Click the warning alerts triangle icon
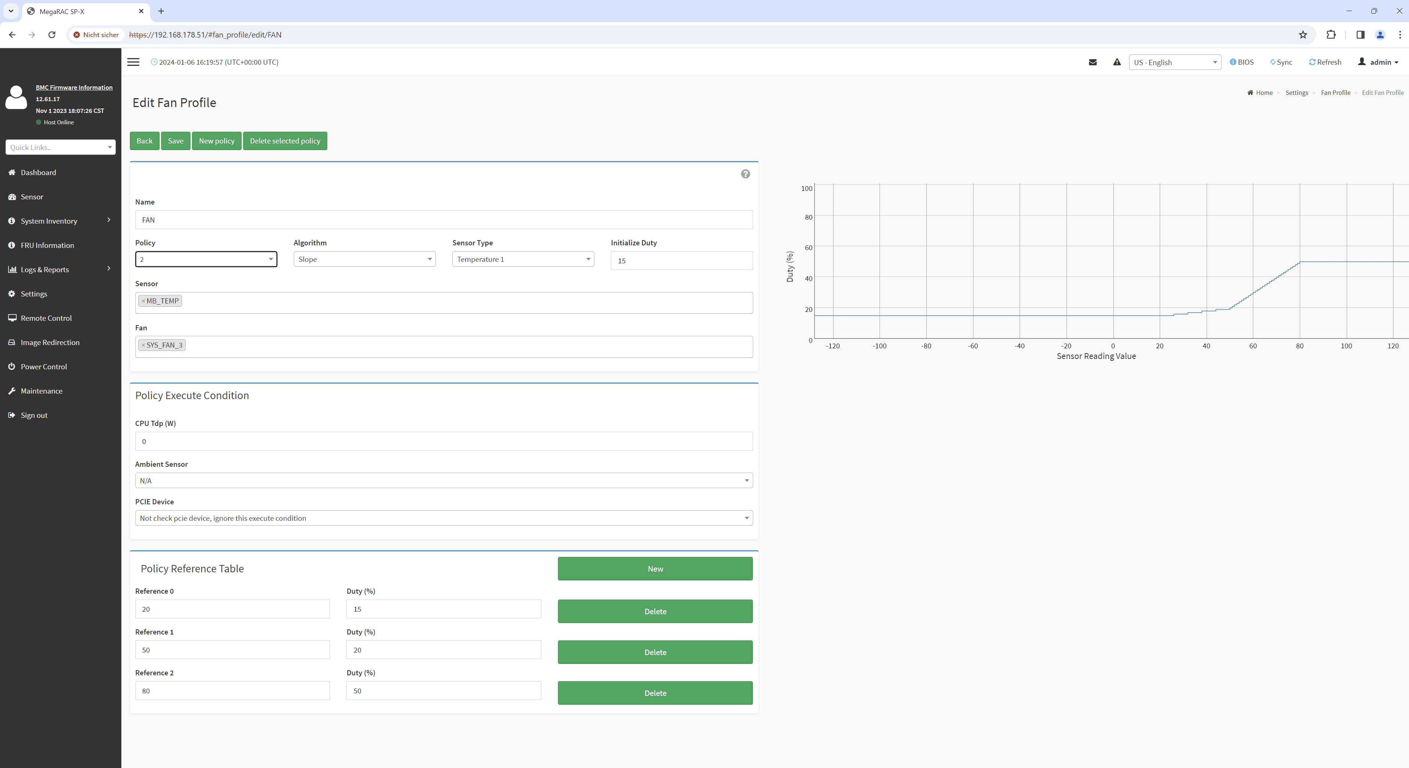The height and width of the screenshot is (768, 1409). point(1116,62)
